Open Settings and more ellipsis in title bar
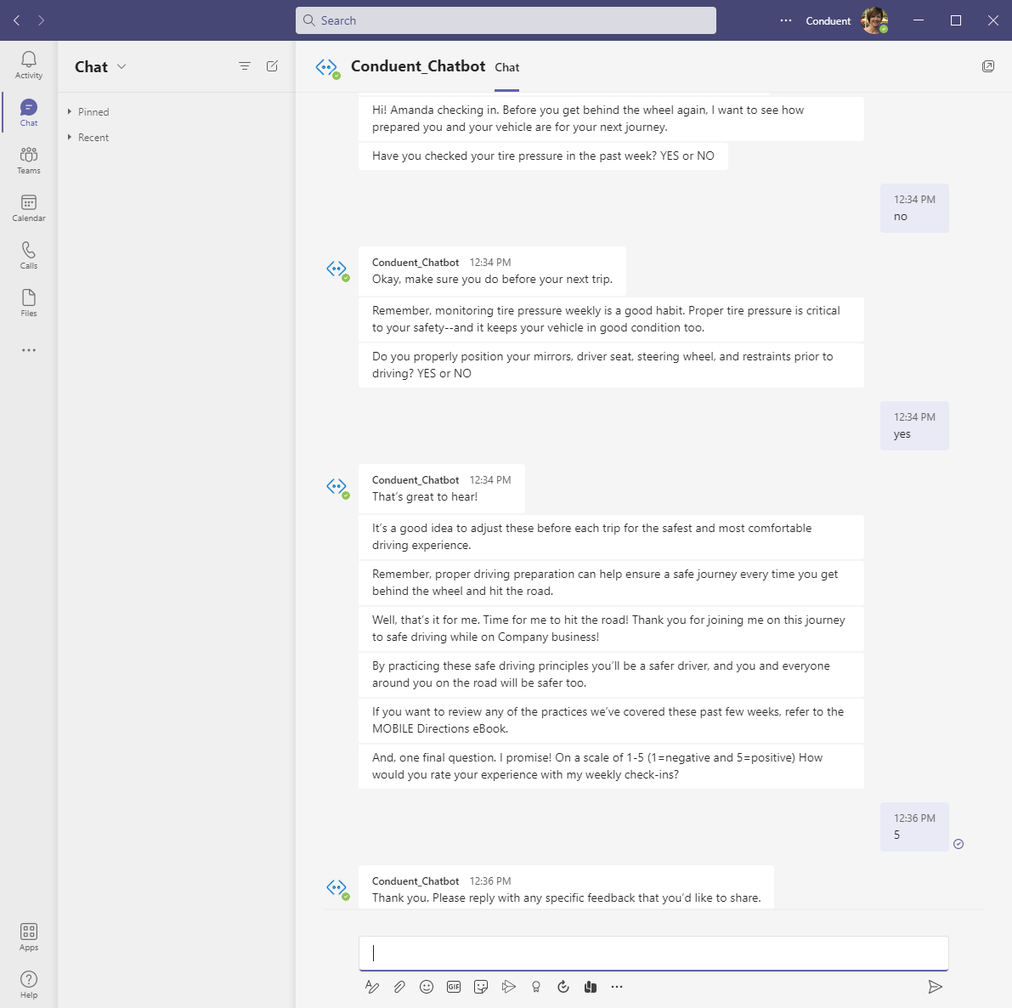This screenshot has height=1008, width=1012. click(x=785, y=20)
